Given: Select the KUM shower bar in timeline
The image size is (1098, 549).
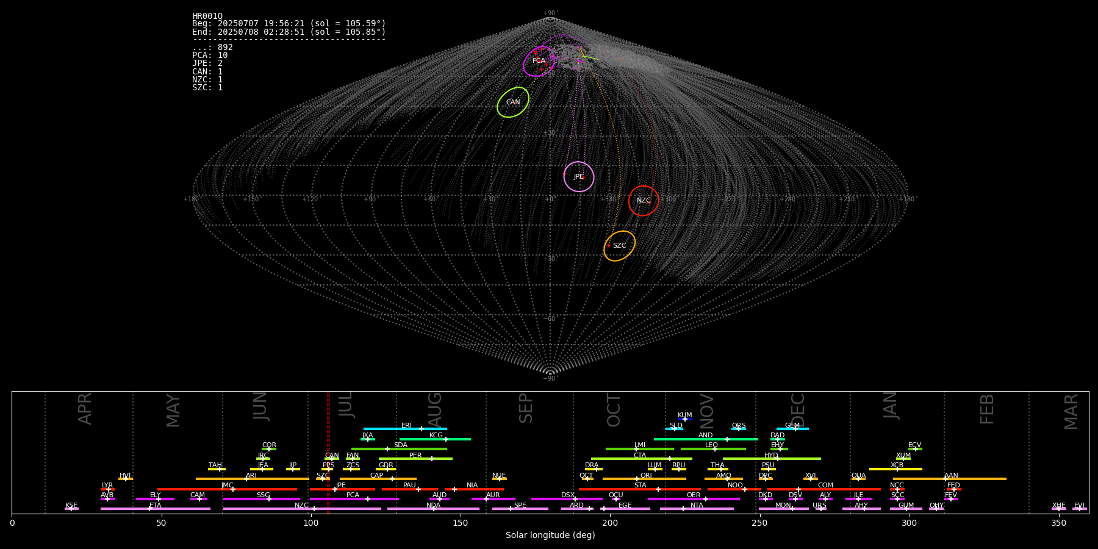Looking at the screenshot, I should point(684,419).
